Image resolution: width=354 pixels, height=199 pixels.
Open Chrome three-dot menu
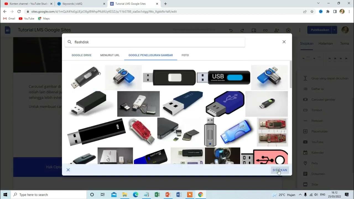pos(349,12)
